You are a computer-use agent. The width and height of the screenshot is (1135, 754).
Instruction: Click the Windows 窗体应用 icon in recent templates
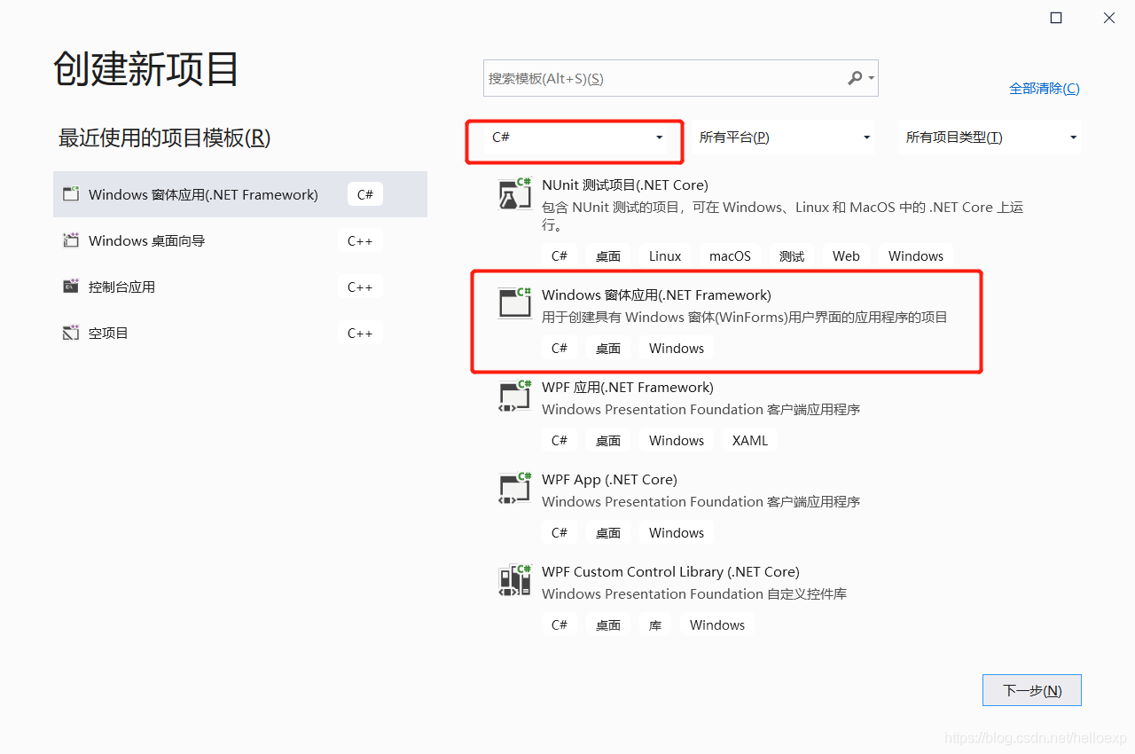71,194
